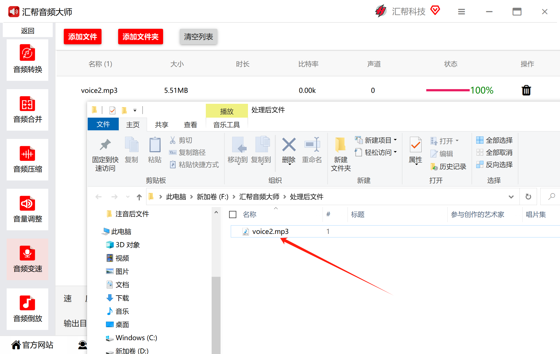Open the 音频合并 audio merge tool
The width and height of the screenshot is (560, 354).
coord(27,110)
